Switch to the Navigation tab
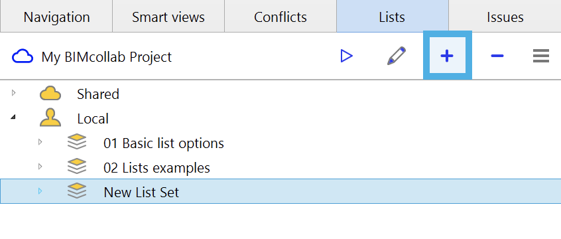This screenshot has height=239, width=561. 56,16
